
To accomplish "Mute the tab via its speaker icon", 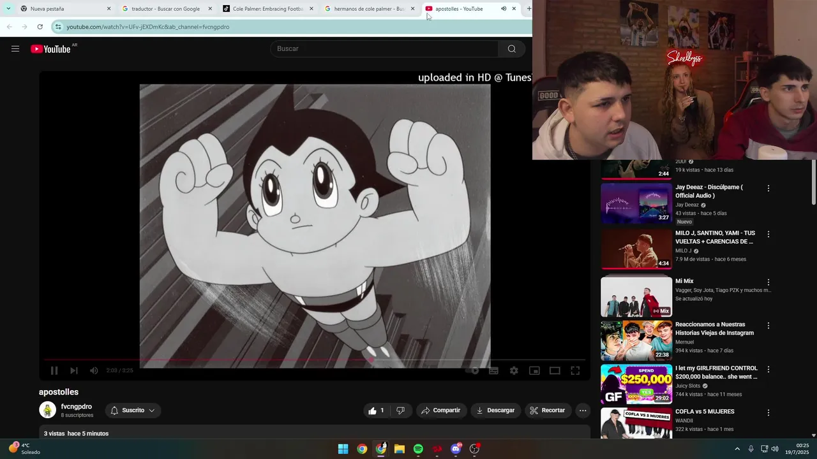I will pos(504,9).
